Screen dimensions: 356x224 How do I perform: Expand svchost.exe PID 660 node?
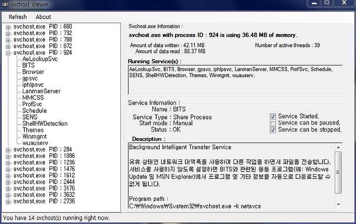click(x=8, y=27)
